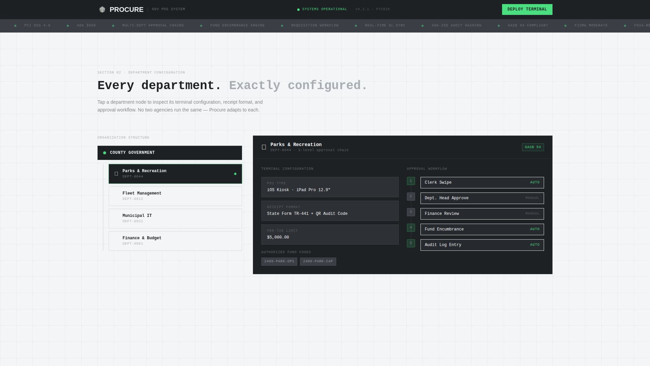
Task: Select Parks & Recreation department node
Action: click(175, 174)
